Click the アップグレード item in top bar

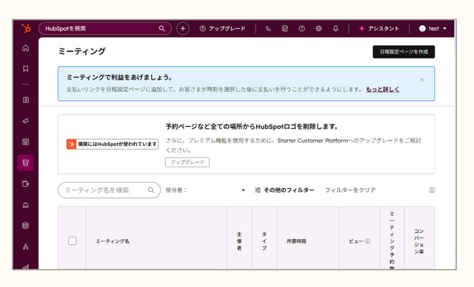222,29
